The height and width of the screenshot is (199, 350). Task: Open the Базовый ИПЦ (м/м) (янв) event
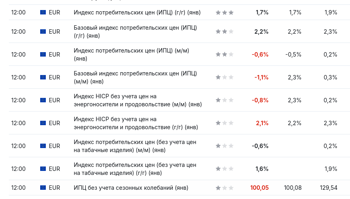(135, 77)
